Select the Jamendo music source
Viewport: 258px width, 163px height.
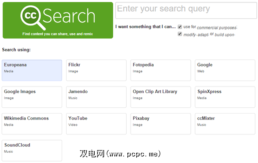(96, 97)
